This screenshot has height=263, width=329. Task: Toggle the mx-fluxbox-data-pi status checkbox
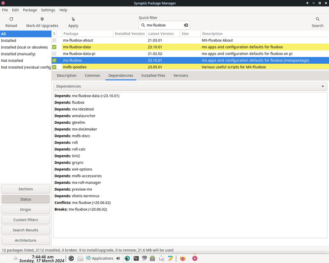[54, 54]
